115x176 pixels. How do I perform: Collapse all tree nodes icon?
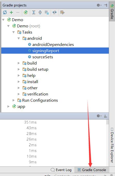[40, 12]
